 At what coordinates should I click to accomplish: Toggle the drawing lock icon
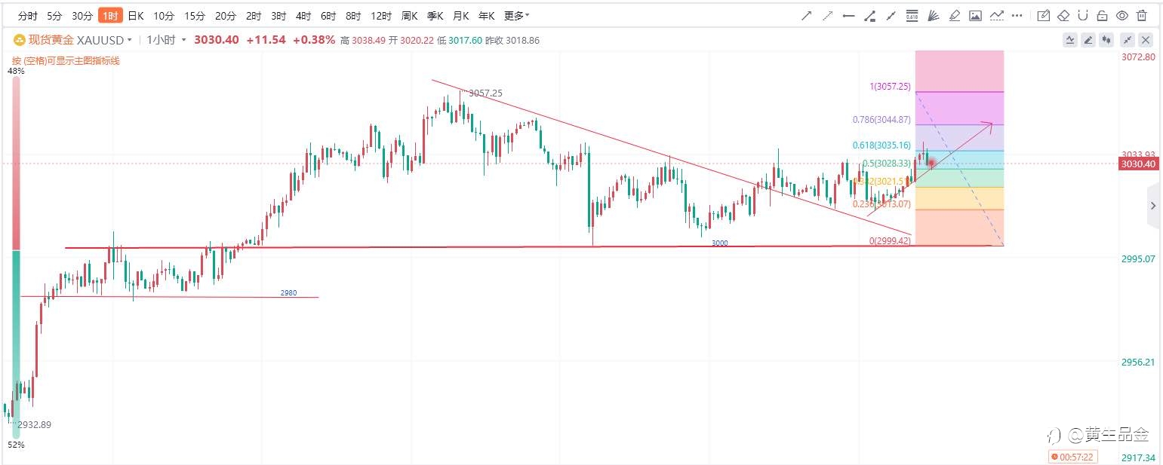(x=1102, y=15)
